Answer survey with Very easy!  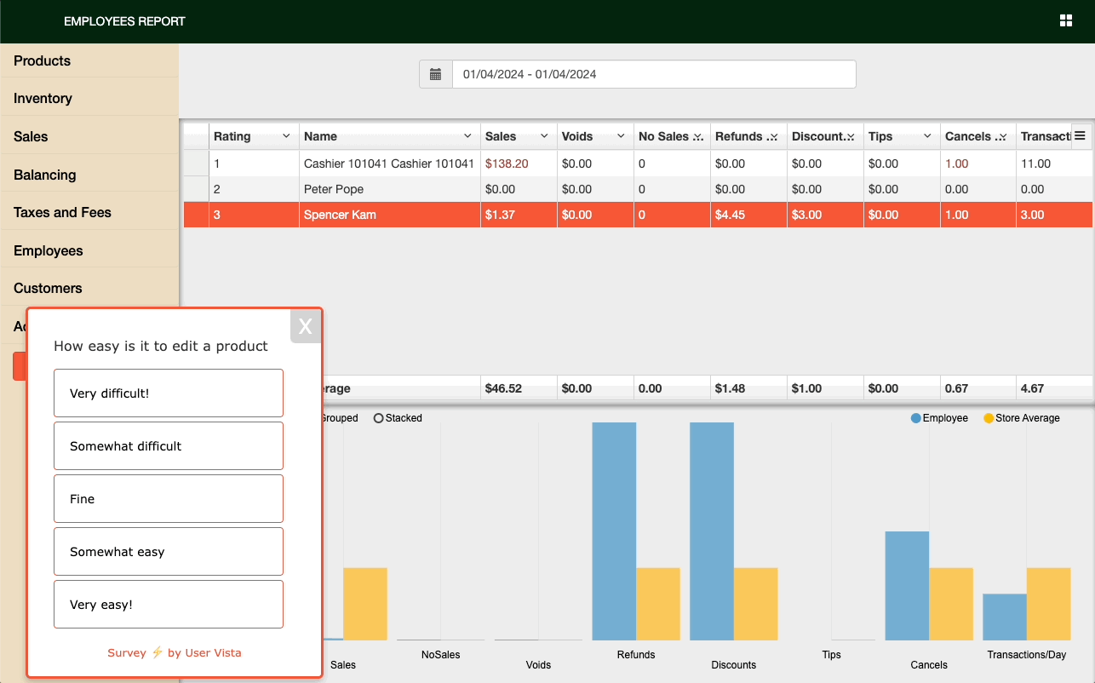click(x=168, y=605)
